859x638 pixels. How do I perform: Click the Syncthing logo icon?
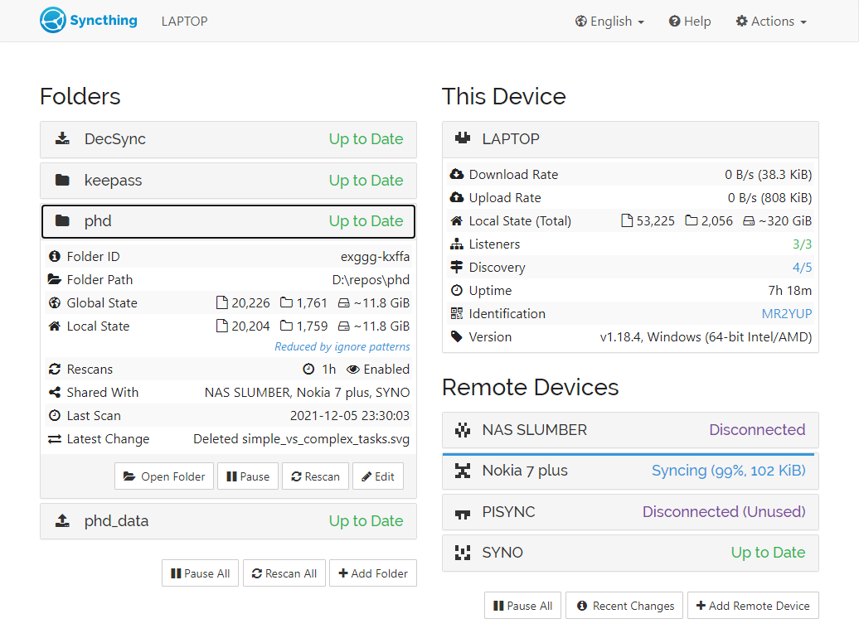coord(52,21)
